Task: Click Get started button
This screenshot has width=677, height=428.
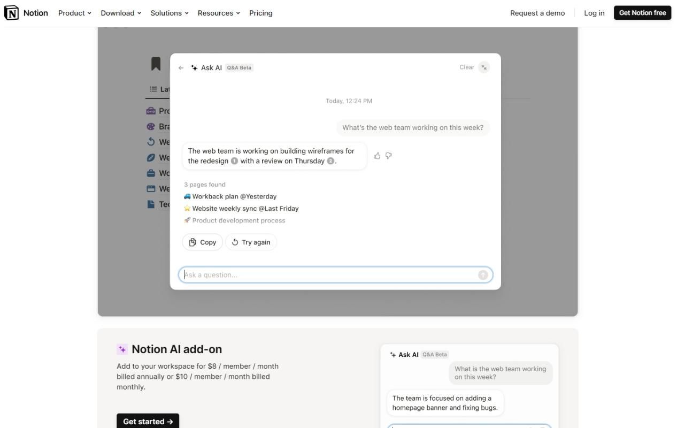Action: coord(148,422)
